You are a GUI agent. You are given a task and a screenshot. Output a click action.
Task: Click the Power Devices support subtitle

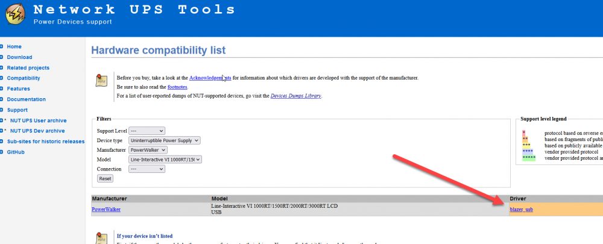73,22
